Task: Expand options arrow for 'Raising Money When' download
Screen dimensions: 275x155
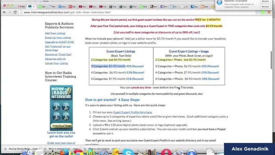Action: point(40,149)
